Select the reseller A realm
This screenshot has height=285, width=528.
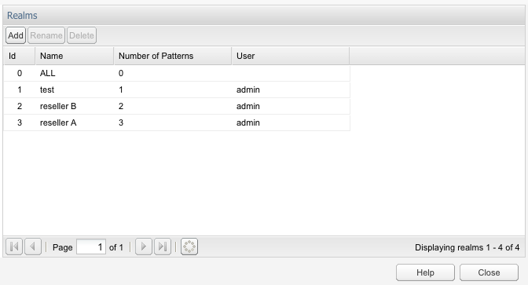(x=177, y=122)
